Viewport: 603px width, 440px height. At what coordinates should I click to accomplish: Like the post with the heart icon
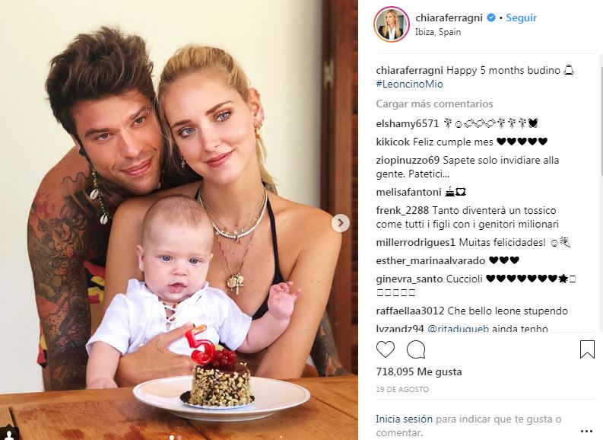point(386,349)
